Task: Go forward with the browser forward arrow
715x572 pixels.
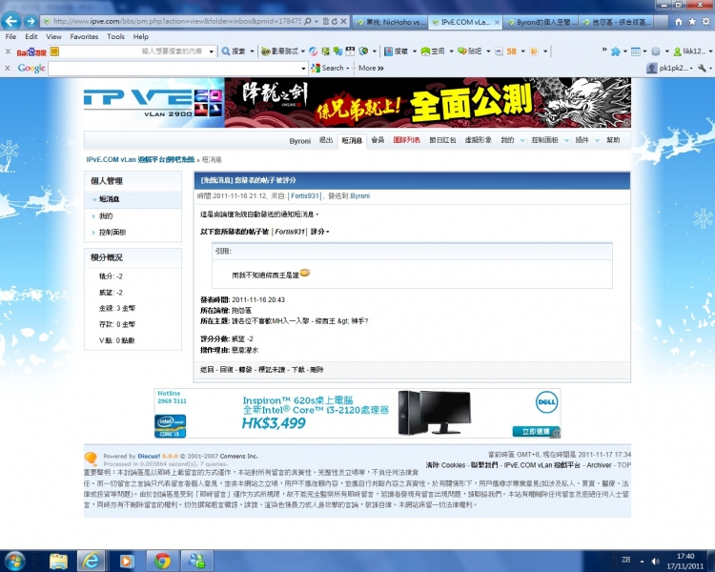Action: (x=31, y=21)
